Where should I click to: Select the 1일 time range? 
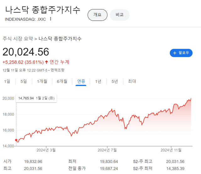click(x=7, y=81)
